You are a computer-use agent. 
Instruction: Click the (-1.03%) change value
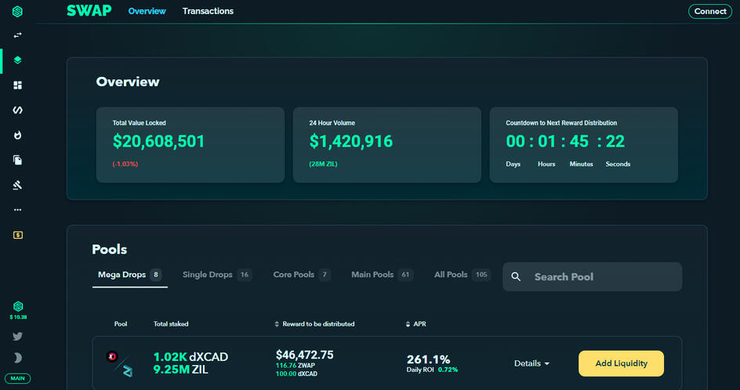125,164
